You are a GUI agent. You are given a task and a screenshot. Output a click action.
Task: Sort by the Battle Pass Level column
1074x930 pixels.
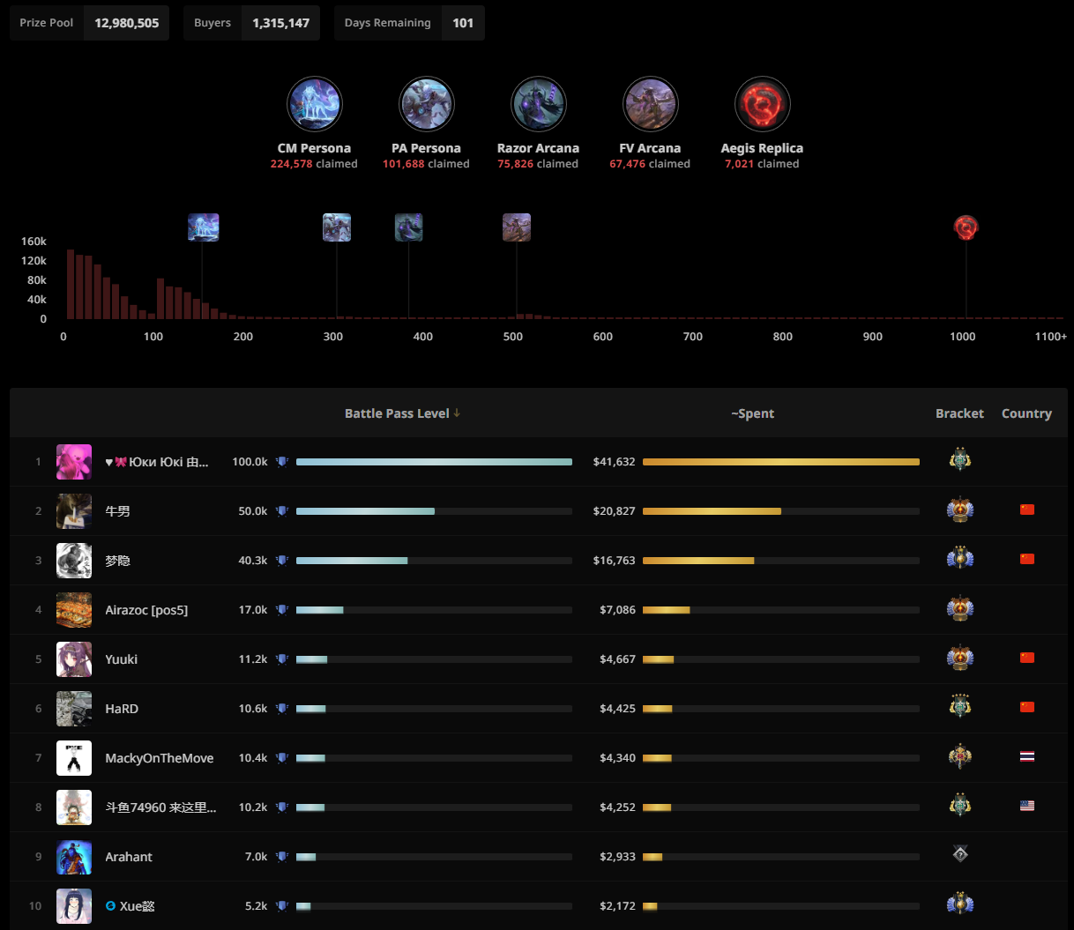pyautogui.click(x=402, y=413)
